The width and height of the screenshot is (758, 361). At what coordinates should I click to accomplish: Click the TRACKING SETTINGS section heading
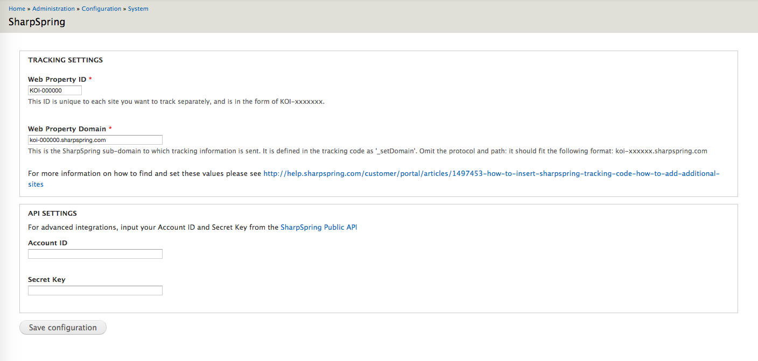coord(66,60)
